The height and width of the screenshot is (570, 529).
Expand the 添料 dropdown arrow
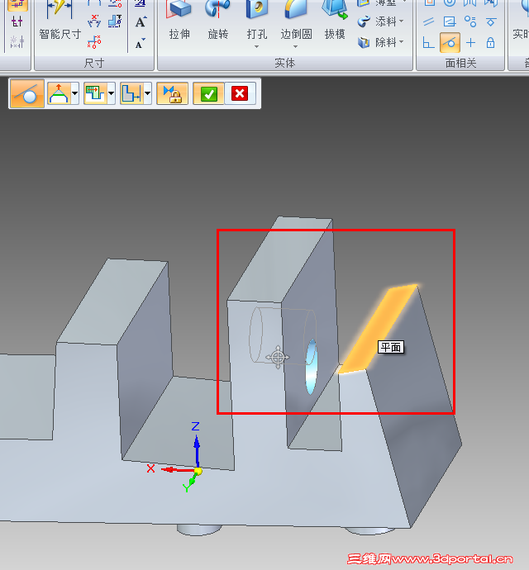click(x=402, y=21)
